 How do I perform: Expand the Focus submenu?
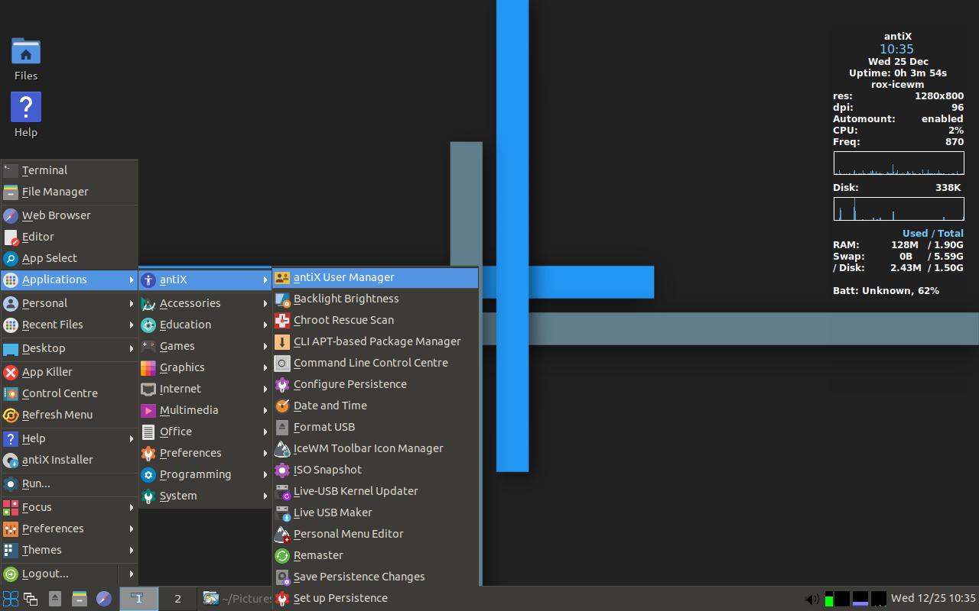[x=70, y=507]
